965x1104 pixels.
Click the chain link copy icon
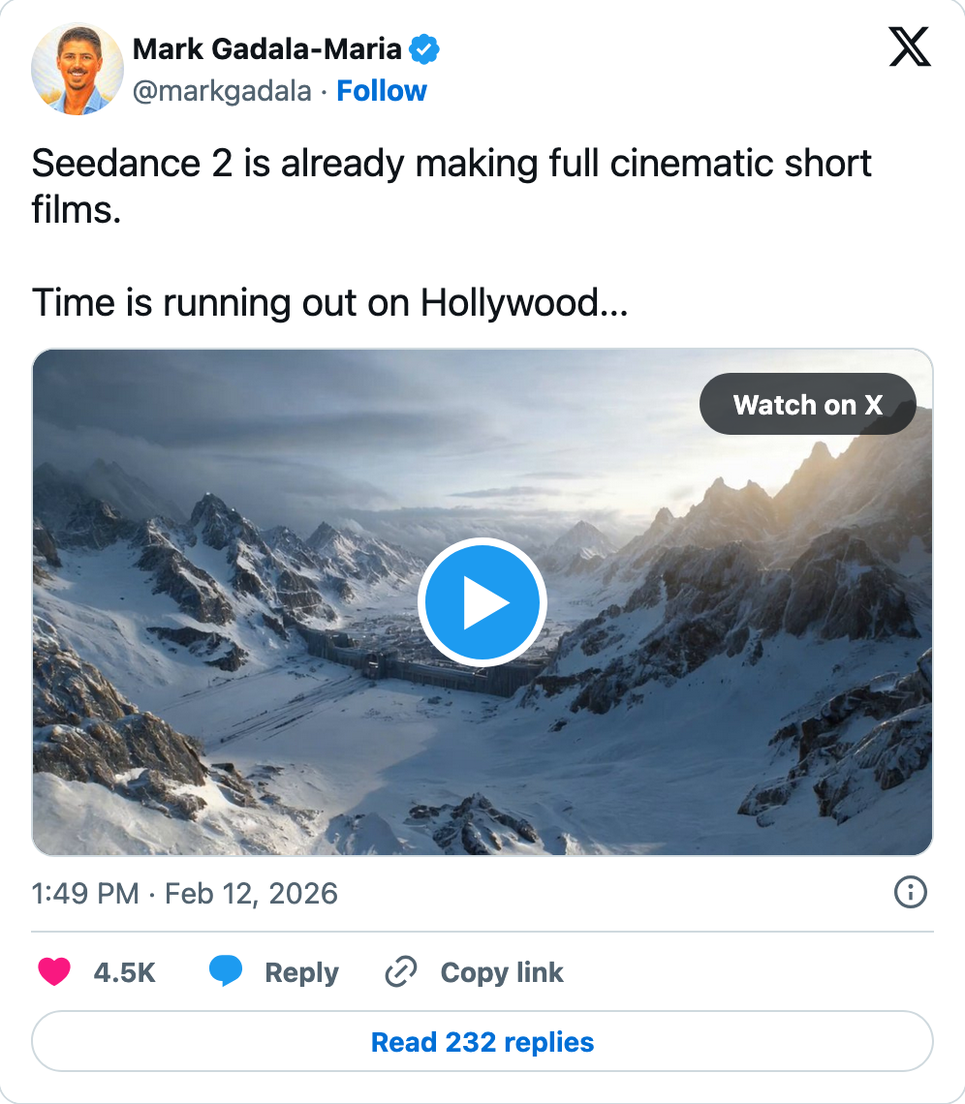[x=400, y=971]
